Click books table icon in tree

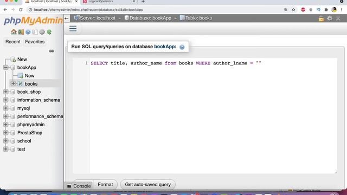tap(21, 84)
